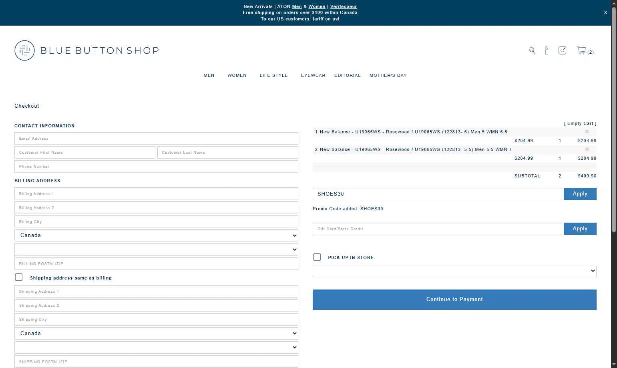Focus the Email Address field
617x368 pixels.
tap(156, 139)
